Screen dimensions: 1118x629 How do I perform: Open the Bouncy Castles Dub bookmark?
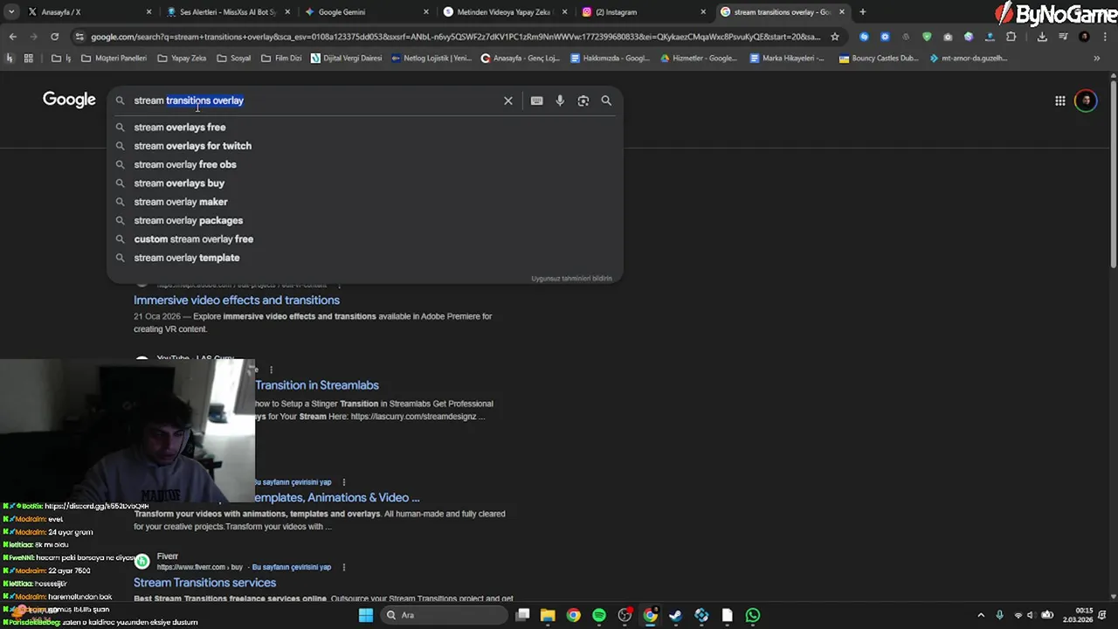coord(879,59)
